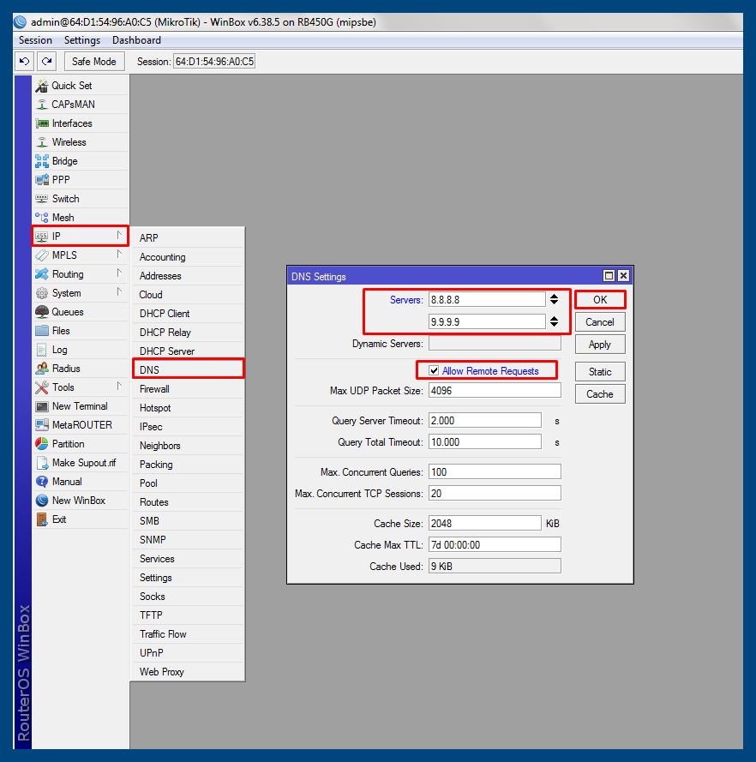Image resolution: width=756 pixels, height=762 pixels.
Task: Open the Static DNS entries list
Action: pos(599,371)
